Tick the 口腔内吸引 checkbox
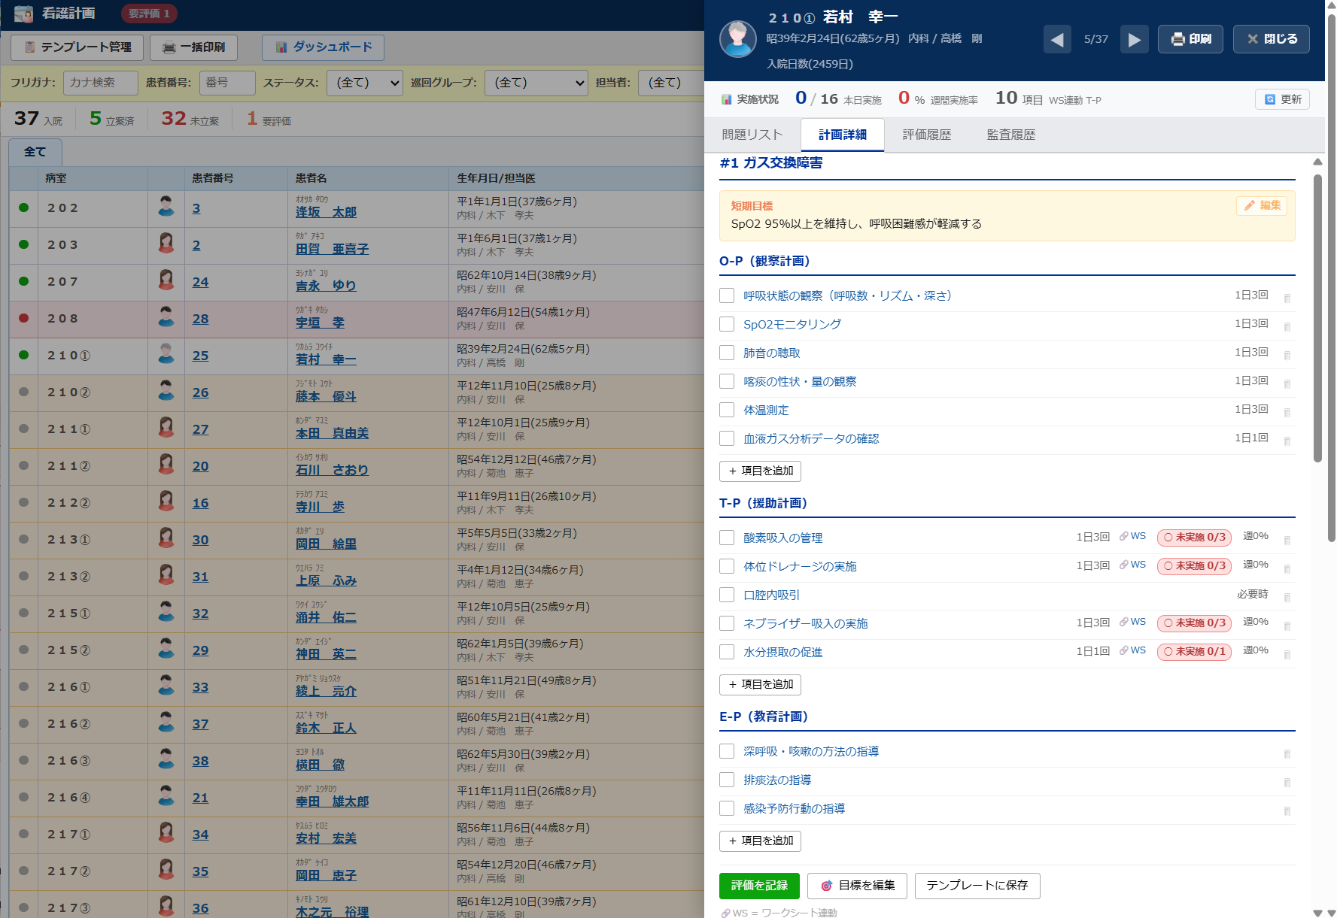 (x=727, y=595)
